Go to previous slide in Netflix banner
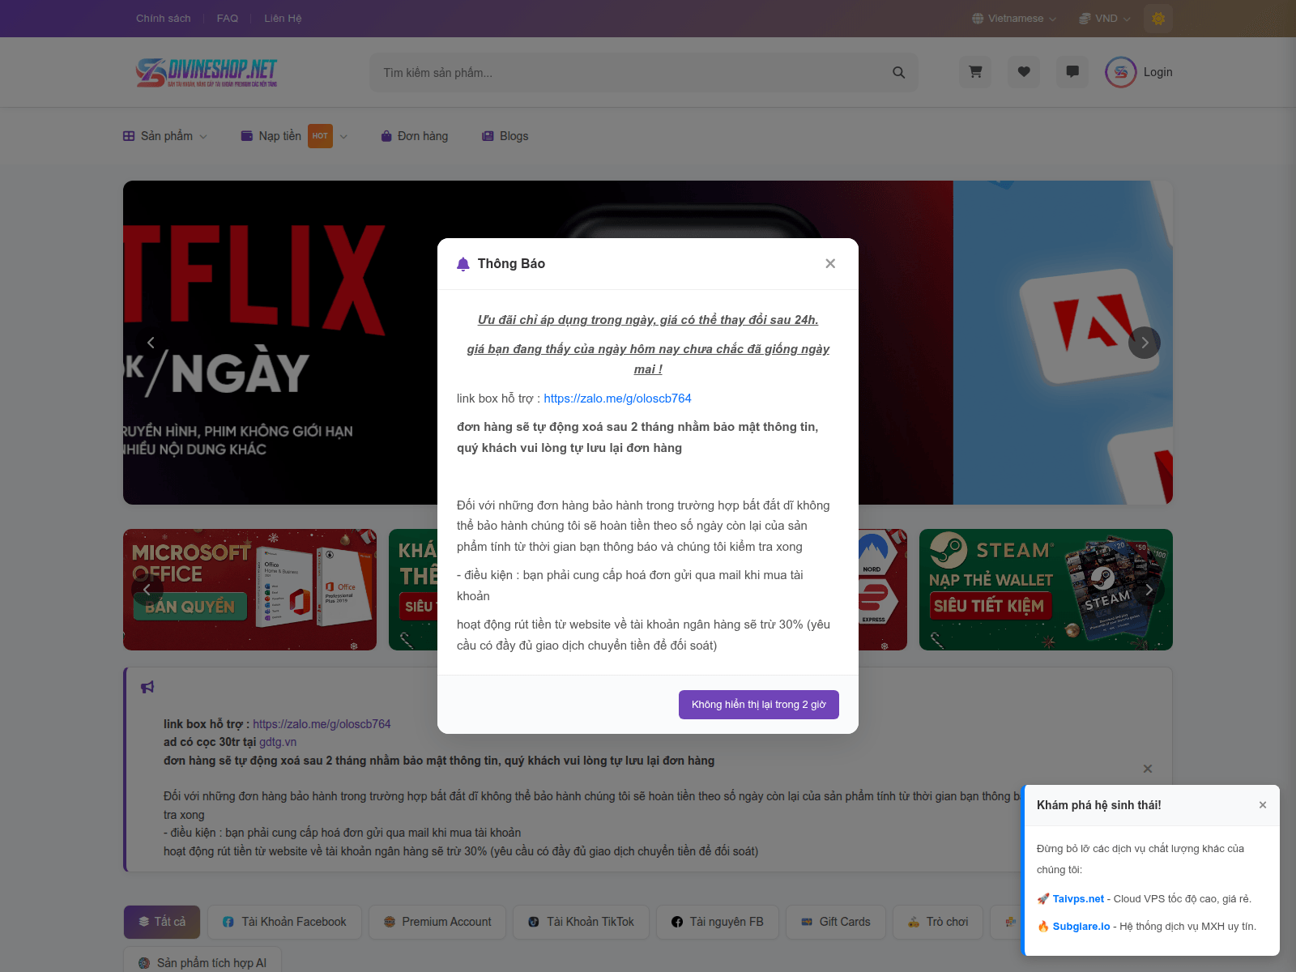The width and height of the screenshot is (1296, 972). pos(151,343)
